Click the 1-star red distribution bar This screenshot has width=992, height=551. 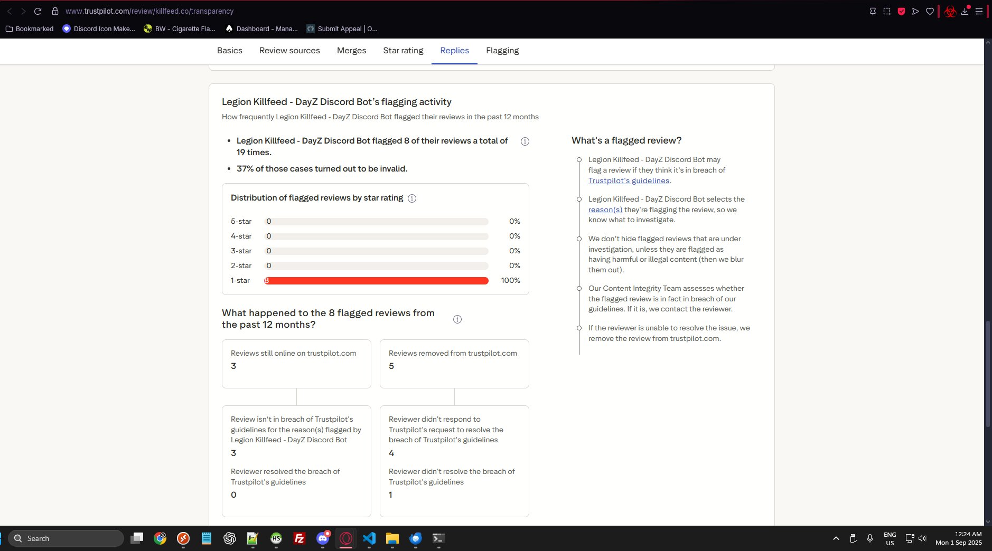(376, 281)
